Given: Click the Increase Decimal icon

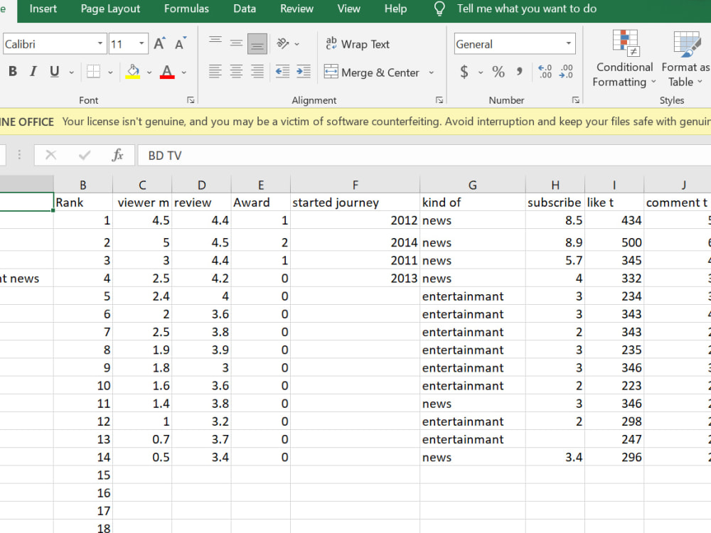Looking at the screenshot, I should [545, 71].
